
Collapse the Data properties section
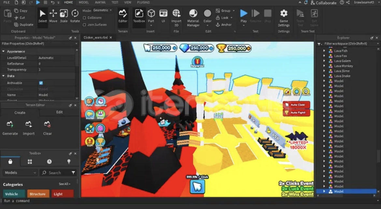3,76
